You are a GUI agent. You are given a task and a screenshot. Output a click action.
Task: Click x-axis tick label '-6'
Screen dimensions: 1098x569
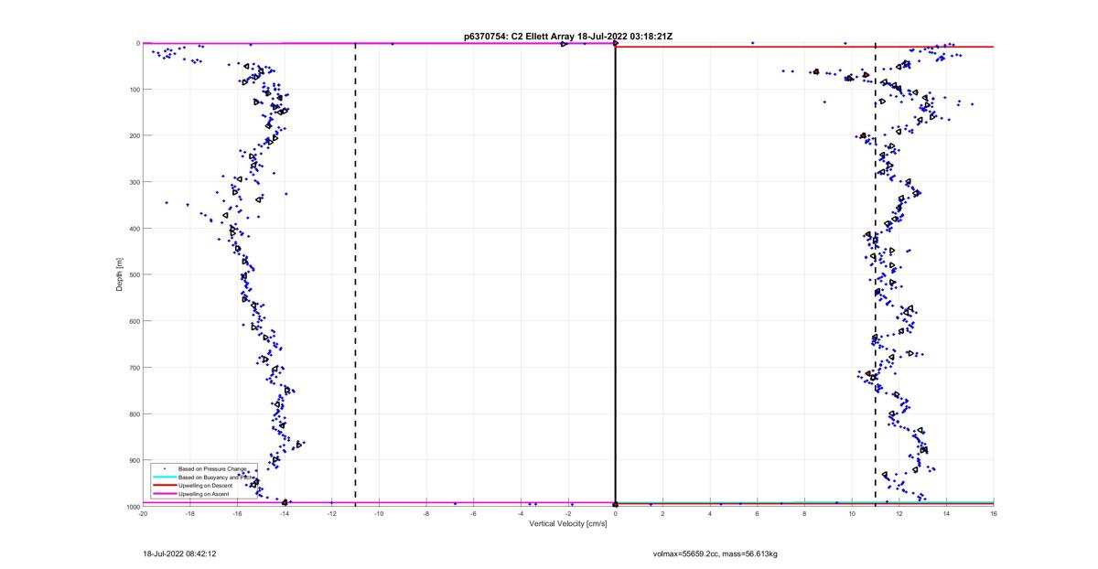point(473,514)
